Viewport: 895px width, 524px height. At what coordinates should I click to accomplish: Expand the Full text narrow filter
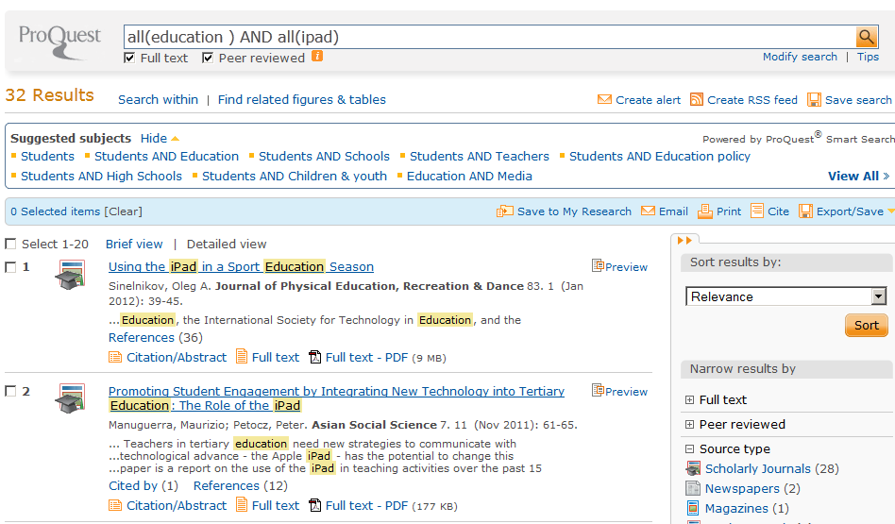[689, 400]
